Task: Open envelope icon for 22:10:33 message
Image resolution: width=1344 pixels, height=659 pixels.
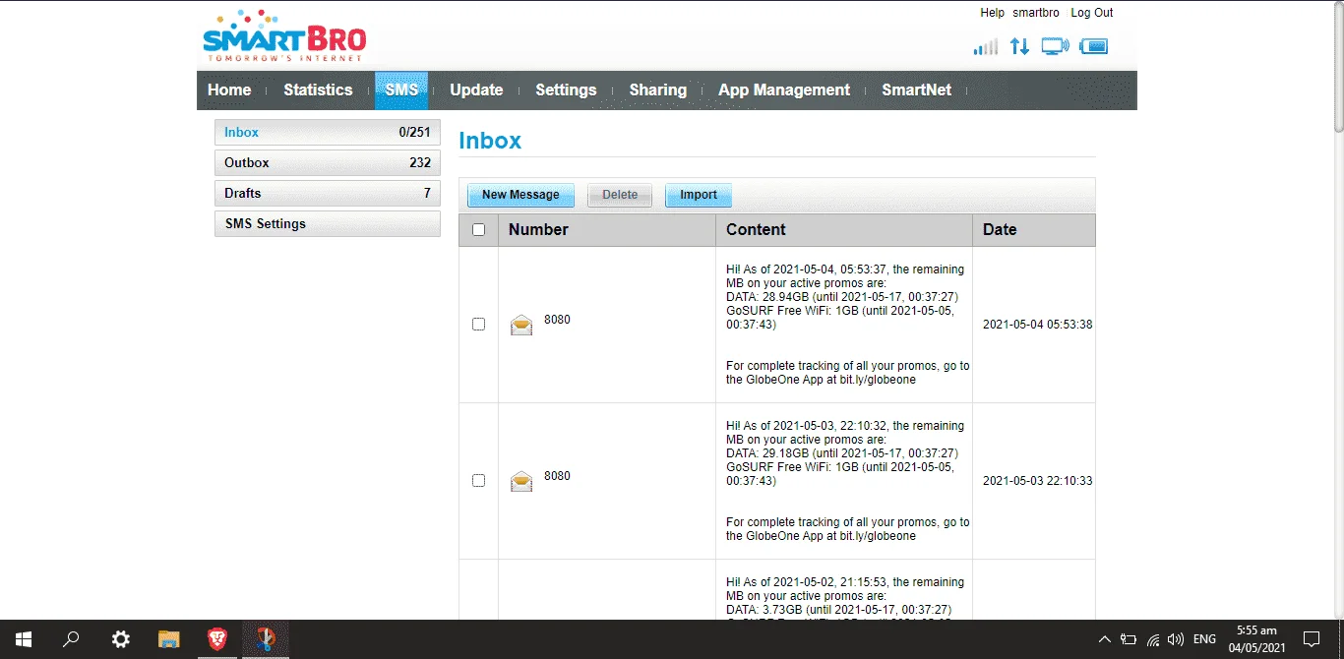Action: click(521, 481)
